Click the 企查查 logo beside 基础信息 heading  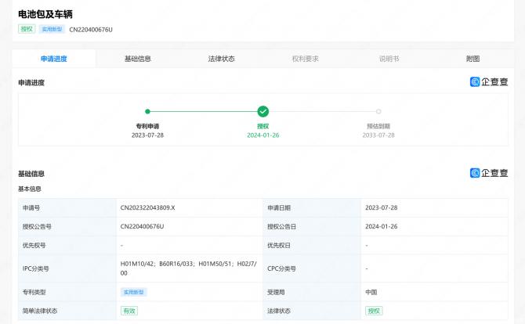tap(489, 173)
